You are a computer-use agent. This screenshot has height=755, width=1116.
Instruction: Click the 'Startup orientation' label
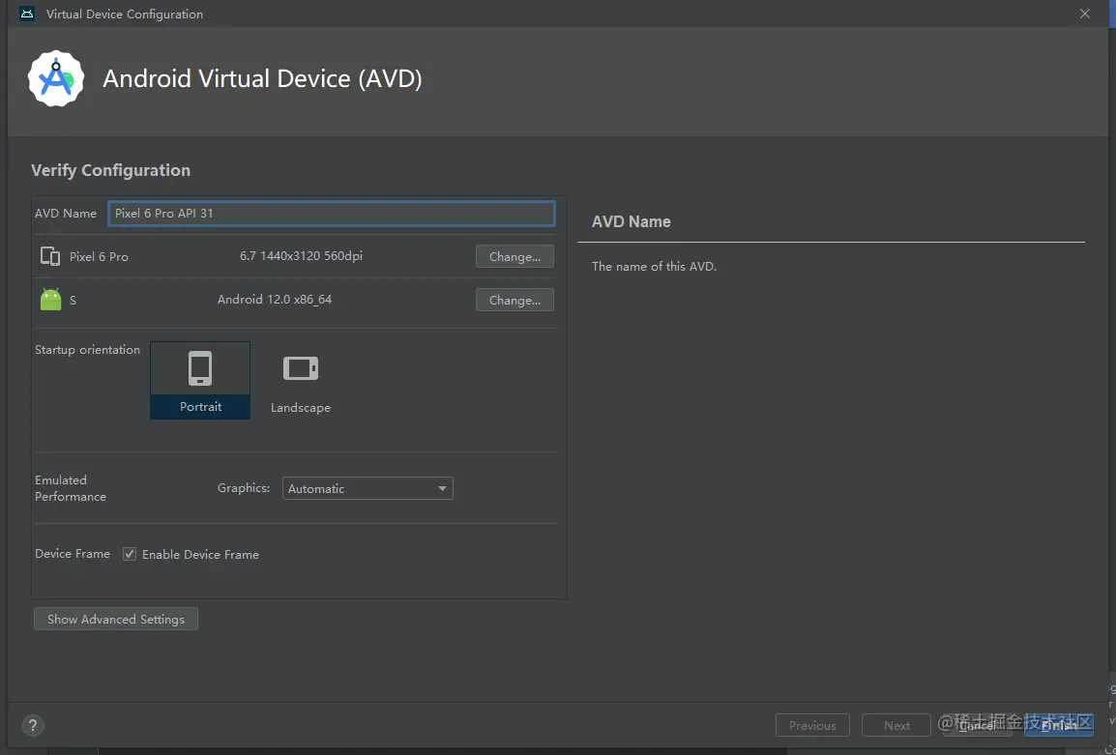pos(88,349)
